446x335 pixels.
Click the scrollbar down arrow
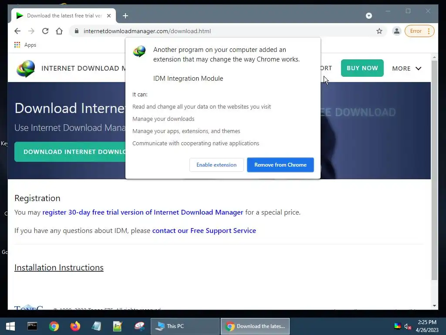(x=434, y=306)
